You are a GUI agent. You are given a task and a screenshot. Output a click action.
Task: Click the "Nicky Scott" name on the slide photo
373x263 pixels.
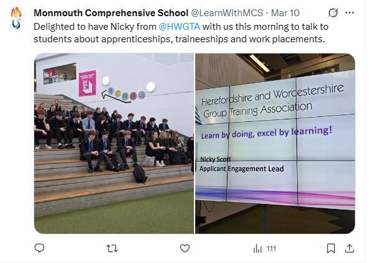point(217,159)
